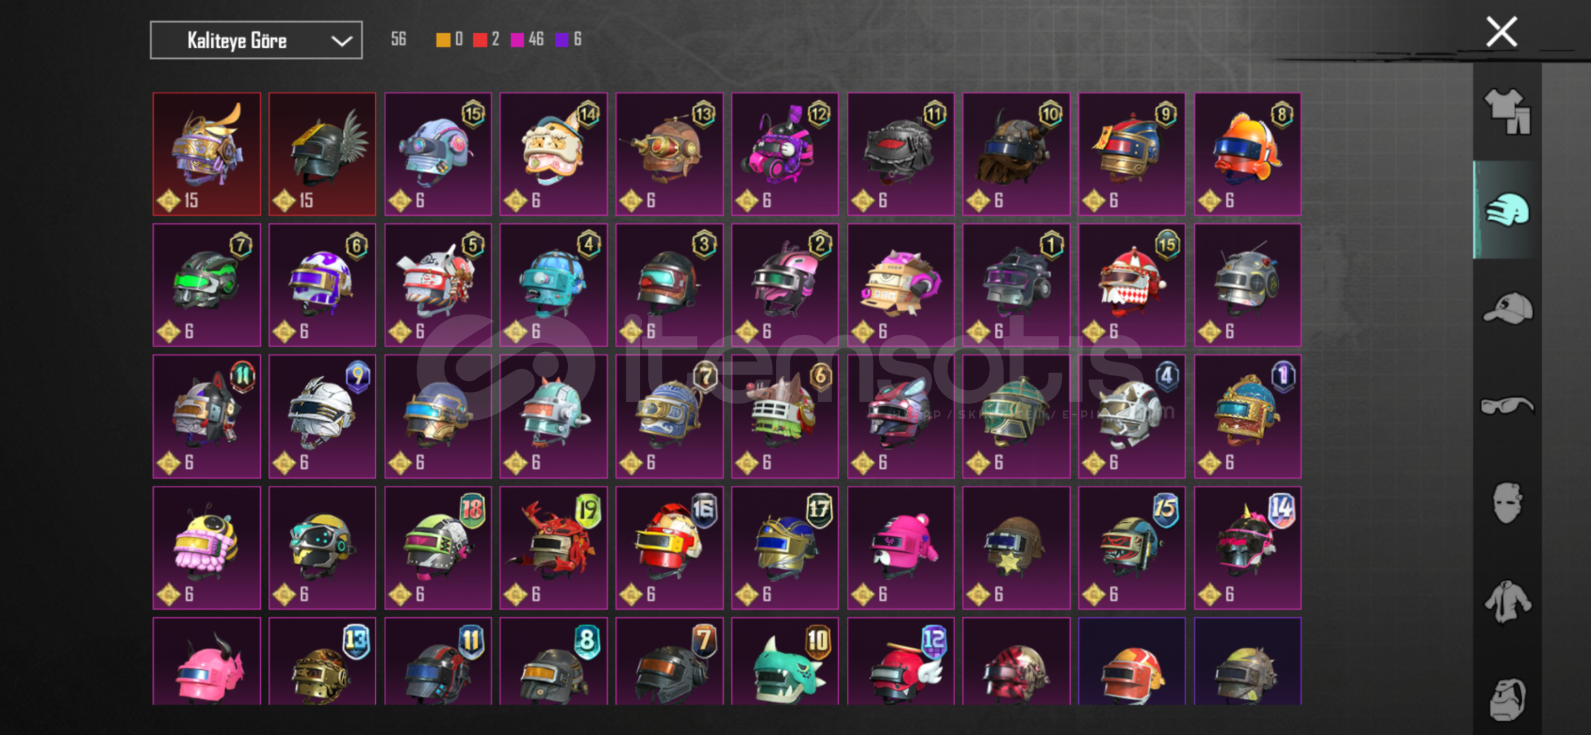The image size is (1591, 735).
Task: Open the cap hat category icon
Action: pyautogui.click(x=1507, y=308)
